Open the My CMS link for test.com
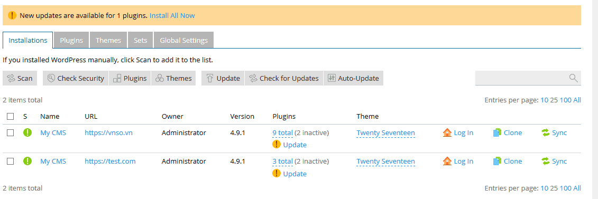This screenshot has width=598, height=199. 53,162
